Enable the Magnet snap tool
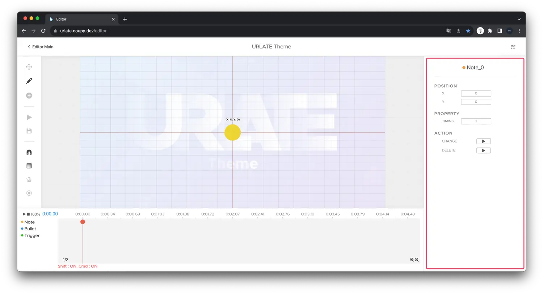Screen dimensions: 543x294 [x=29, y=152]
